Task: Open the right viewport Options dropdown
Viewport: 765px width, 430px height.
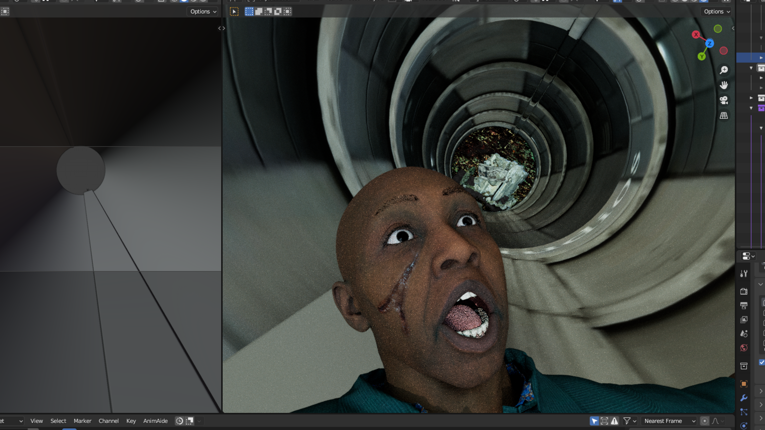Action: [x=716, y=12]
